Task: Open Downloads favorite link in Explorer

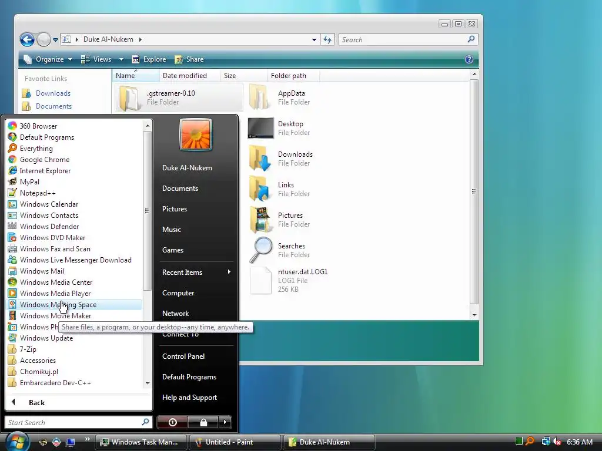Action: click(53, 93)
